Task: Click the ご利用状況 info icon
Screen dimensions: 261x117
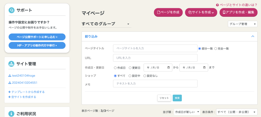Action: (11, 113)
